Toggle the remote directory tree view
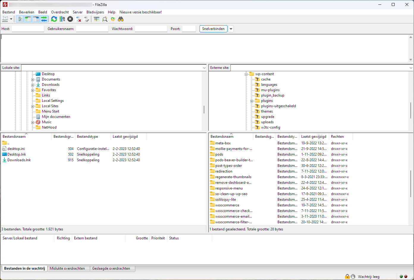The width and height of the screenshot is (414, 280). point(36,19)
